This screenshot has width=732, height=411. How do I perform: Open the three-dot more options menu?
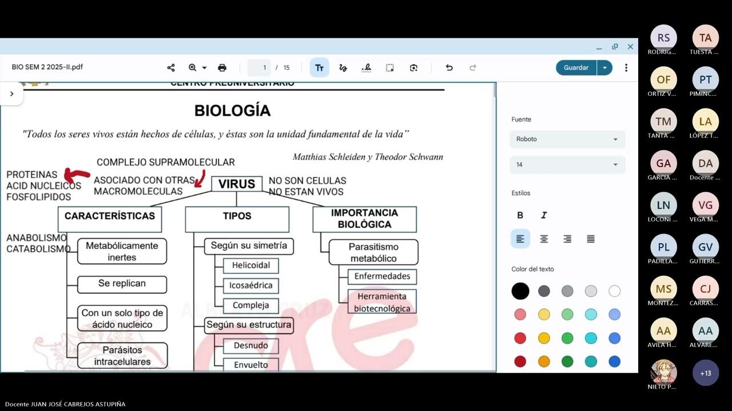click(626, 68)
